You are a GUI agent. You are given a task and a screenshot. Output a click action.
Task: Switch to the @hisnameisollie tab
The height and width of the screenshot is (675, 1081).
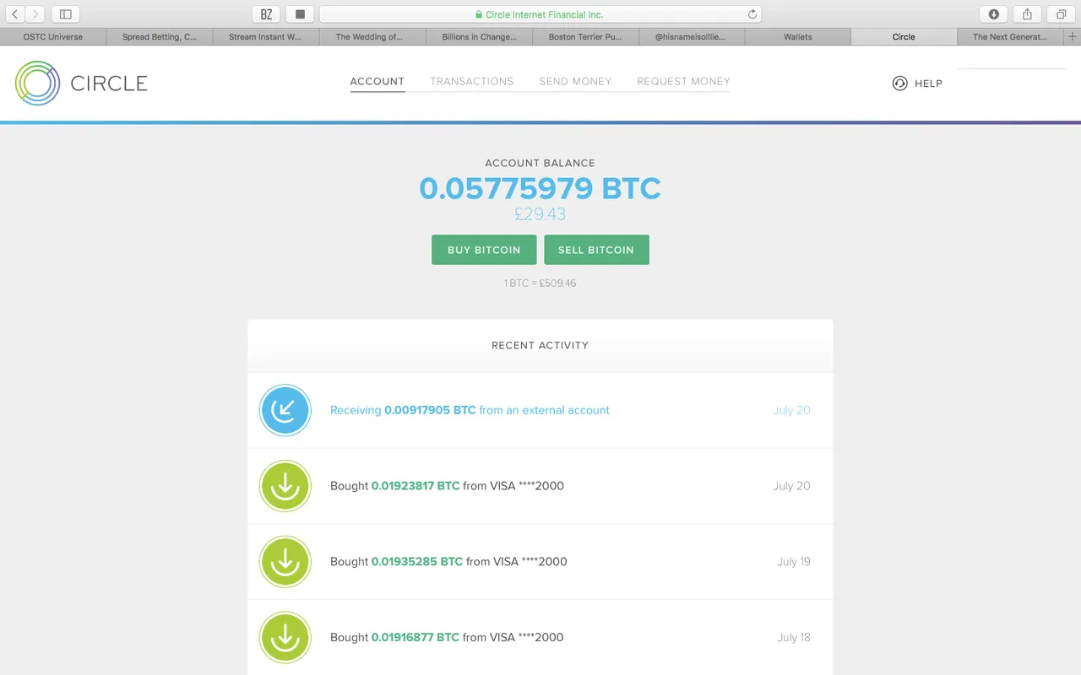pos(692,37)
